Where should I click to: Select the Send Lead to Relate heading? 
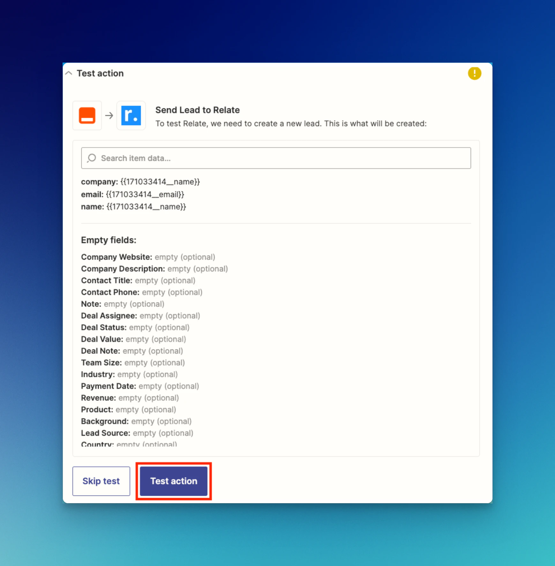point(198,110)
